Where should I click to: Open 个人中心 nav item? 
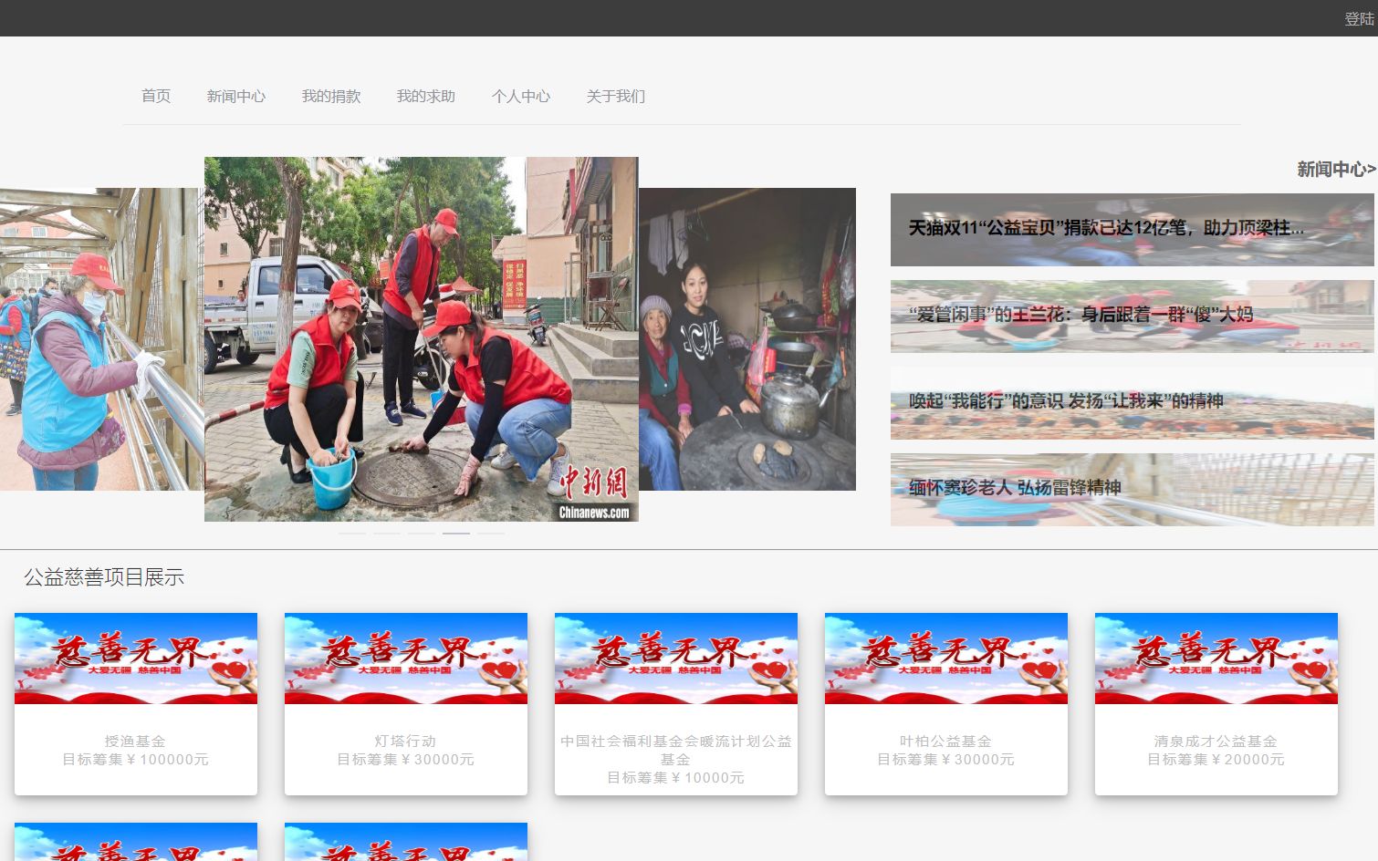pos(521,96)
